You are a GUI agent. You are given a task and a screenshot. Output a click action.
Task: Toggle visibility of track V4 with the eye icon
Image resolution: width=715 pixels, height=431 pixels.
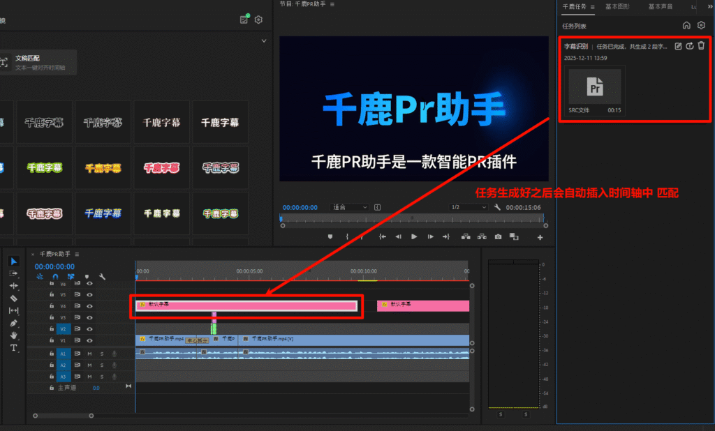tap(89, 306)
